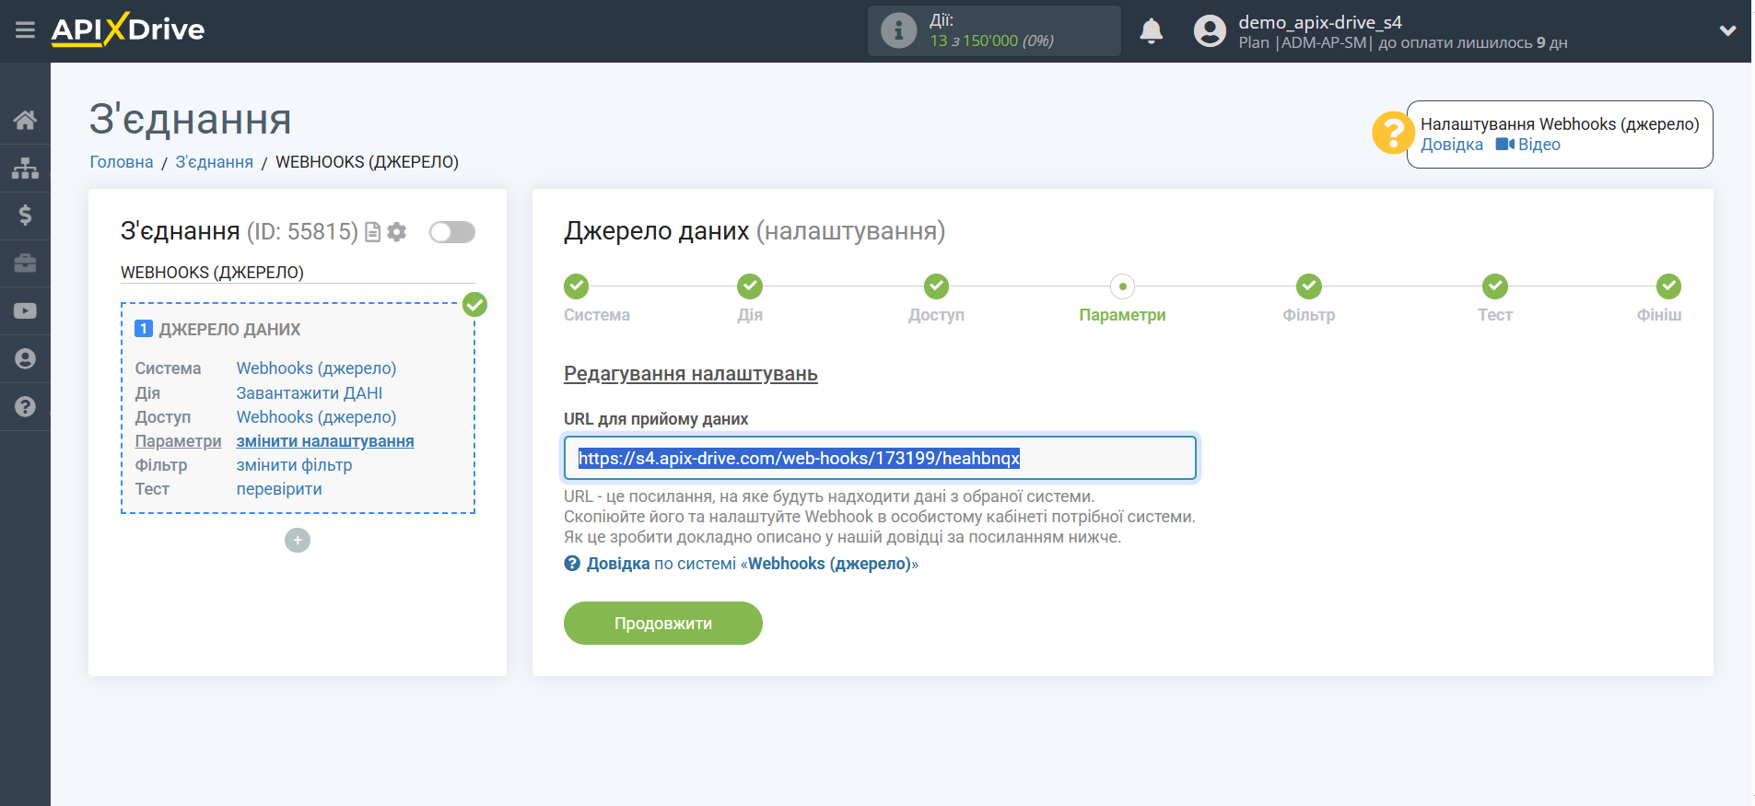The height and width of the screenshot is (806, 1755).
Task: Click the Головна breadcrumb link
Action: pos(121,162)
